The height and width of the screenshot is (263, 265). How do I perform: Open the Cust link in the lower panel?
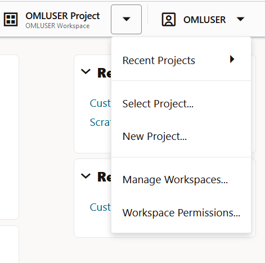coord(100,207)
